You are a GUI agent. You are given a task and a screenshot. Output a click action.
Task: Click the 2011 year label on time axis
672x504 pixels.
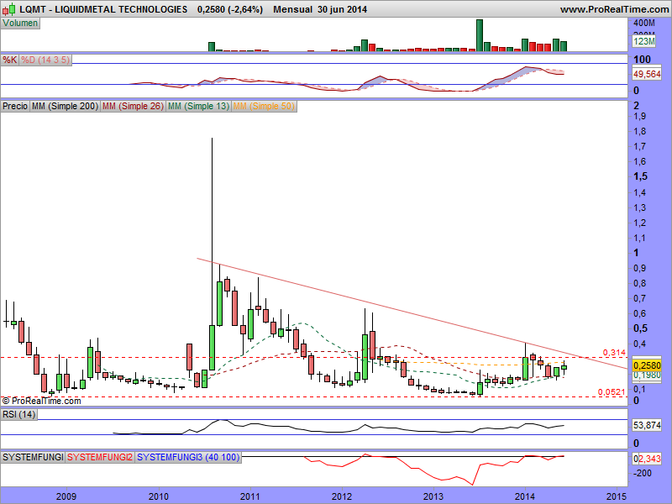(x=249, y=496)
